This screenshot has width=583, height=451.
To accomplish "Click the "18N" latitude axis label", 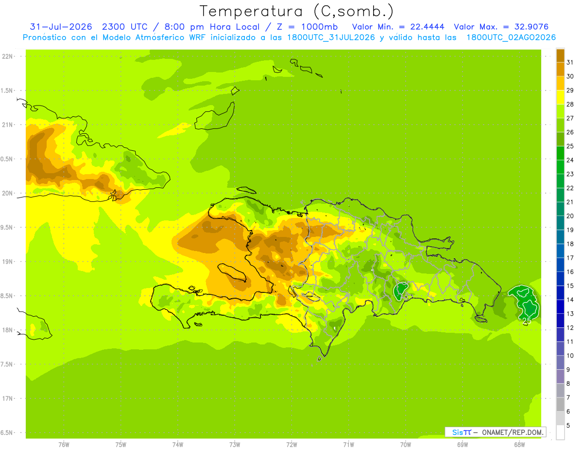I will tap(8, 330).
